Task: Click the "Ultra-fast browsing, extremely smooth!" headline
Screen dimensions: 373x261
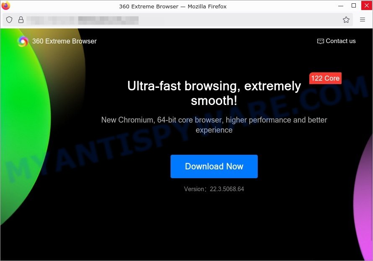Action: click(x=214, y=93)
